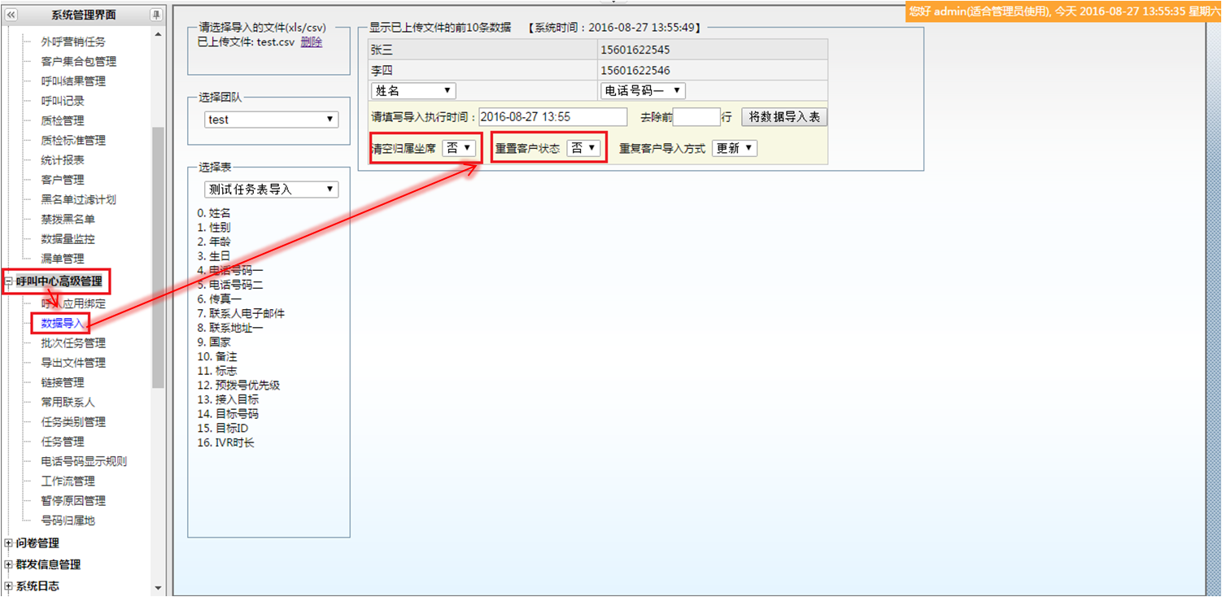The width and height of the screenshot is (1222, 597).
Task: Click the import execution time field
Action: 552,117
